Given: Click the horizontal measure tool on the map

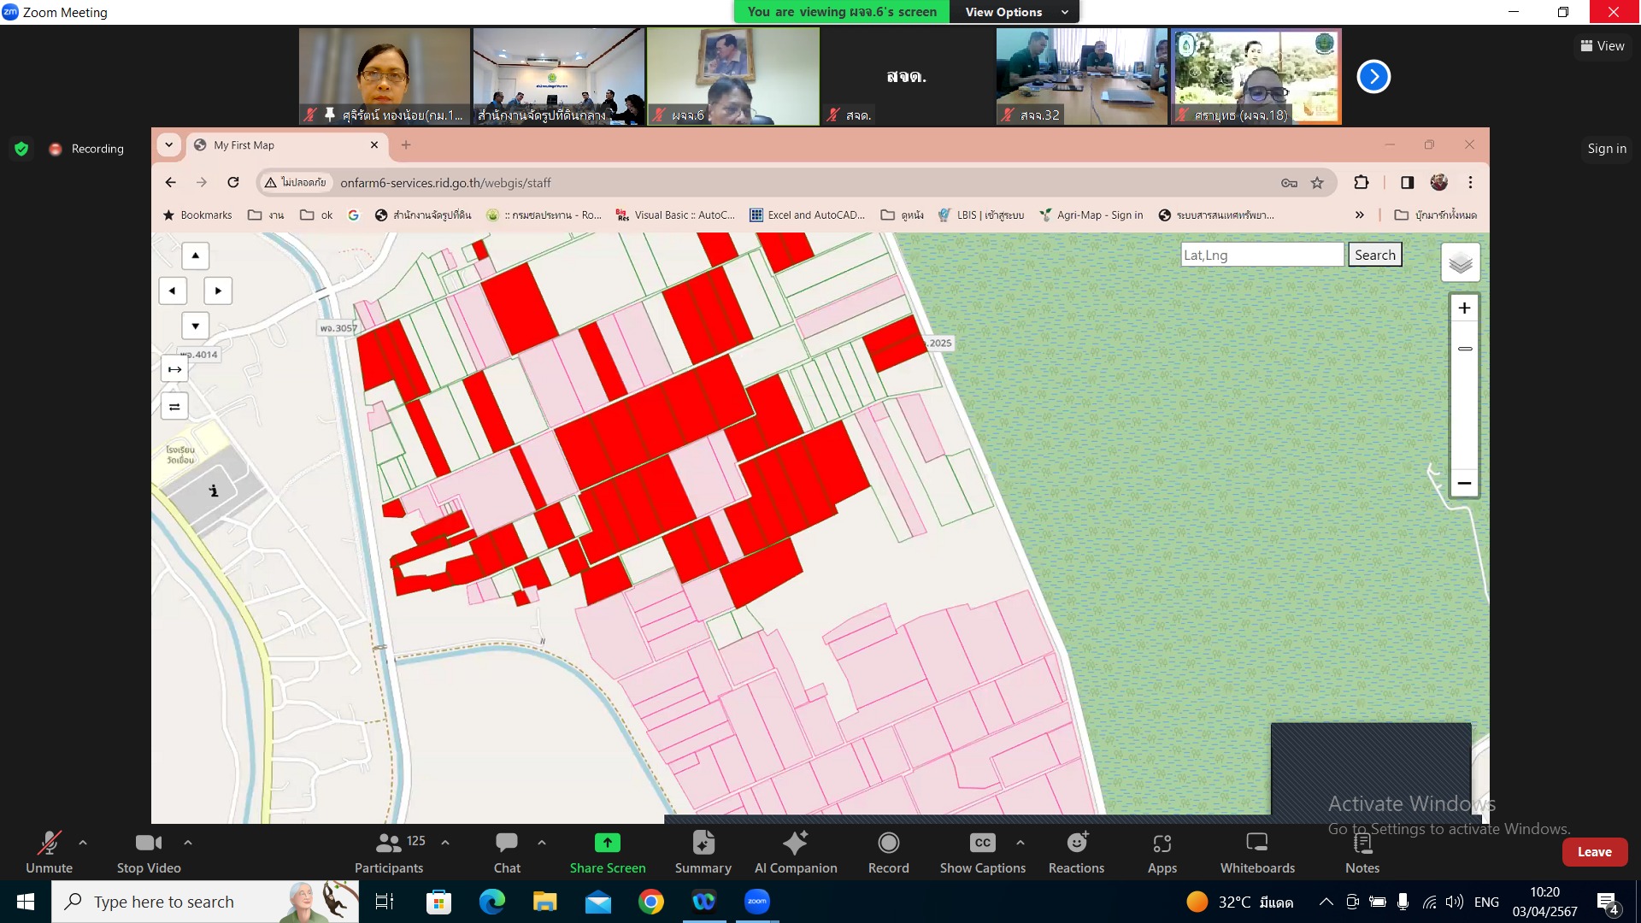Looking at the screenshot, I should coord(174,369).
